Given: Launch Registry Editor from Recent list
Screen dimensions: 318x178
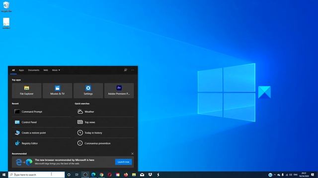Looking at the screenshot, I should point(42,143).
